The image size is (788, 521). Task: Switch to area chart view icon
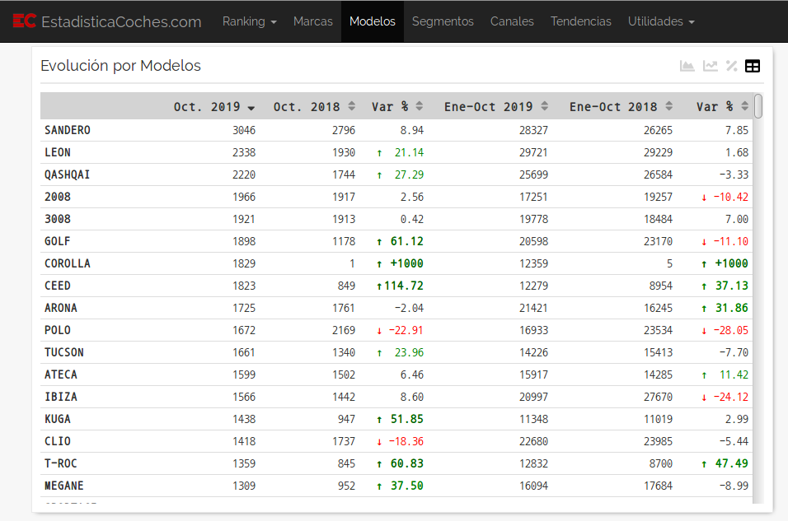pos(687,66)
